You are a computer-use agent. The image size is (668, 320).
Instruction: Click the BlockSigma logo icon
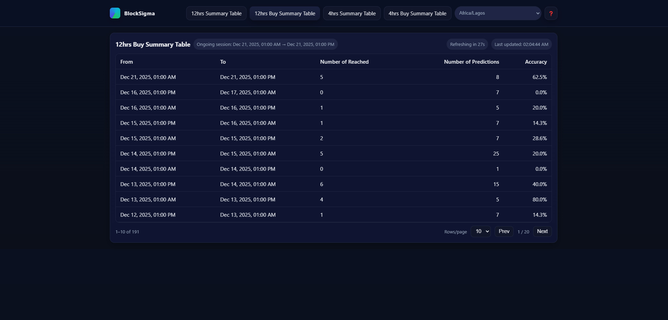pos(115,13)
